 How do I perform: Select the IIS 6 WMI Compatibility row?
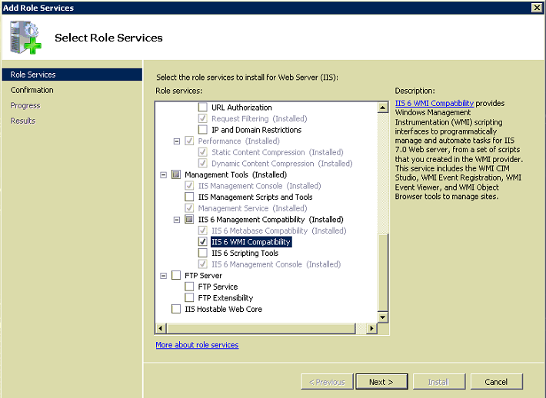click(x=251, y=242)
